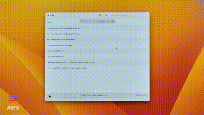Open the settings gear icon

tap(100, 15)
